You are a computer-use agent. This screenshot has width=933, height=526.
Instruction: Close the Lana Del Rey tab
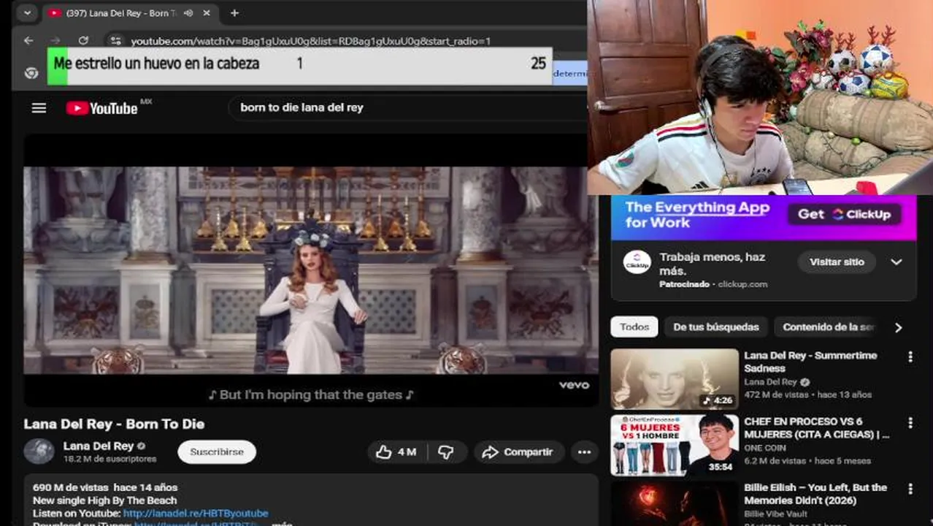207,13
